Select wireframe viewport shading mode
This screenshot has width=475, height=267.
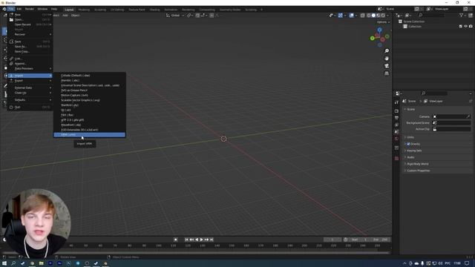pos(369,16)
